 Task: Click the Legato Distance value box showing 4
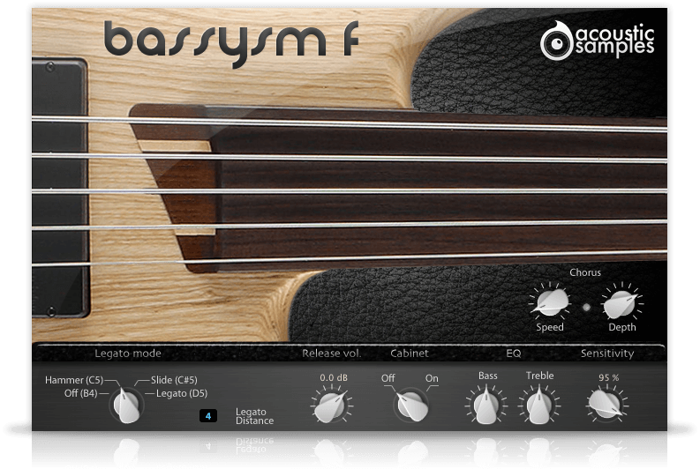coord(208,416)
